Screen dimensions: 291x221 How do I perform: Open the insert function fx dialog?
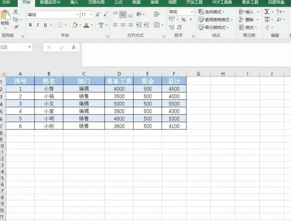[x=73, y=47]
